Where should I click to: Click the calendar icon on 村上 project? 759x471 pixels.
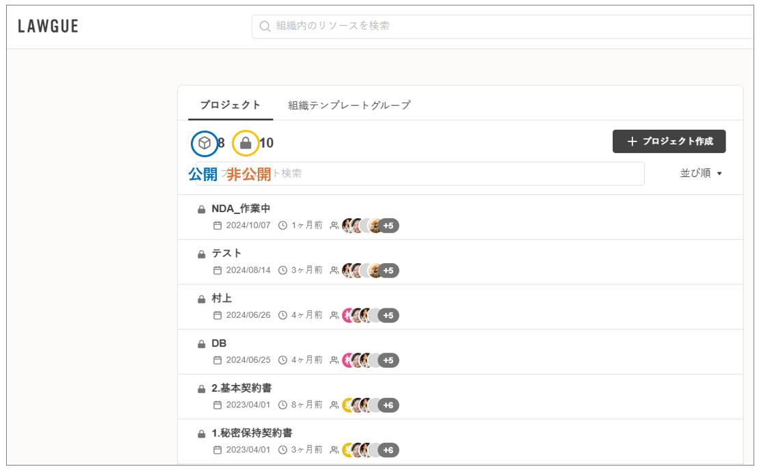coord(217,315)
